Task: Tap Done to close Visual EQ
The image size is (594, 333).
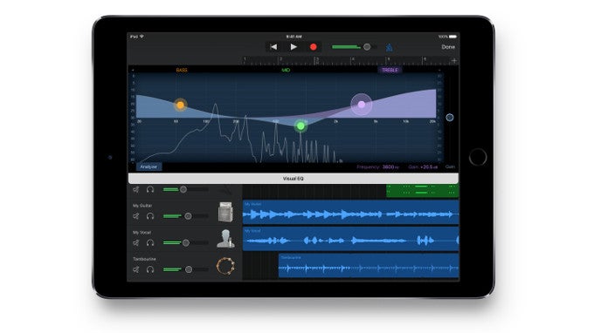Action: (448, 47)
